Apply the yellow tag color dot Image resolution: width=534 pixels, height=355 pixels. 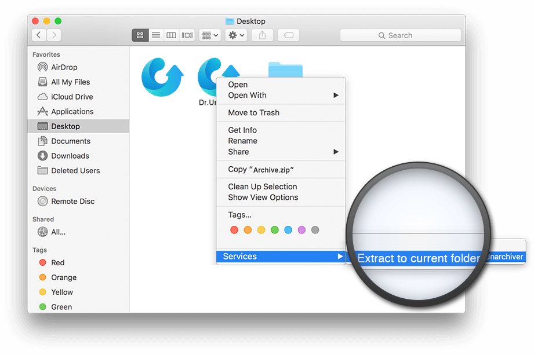(x=261, y=230)
